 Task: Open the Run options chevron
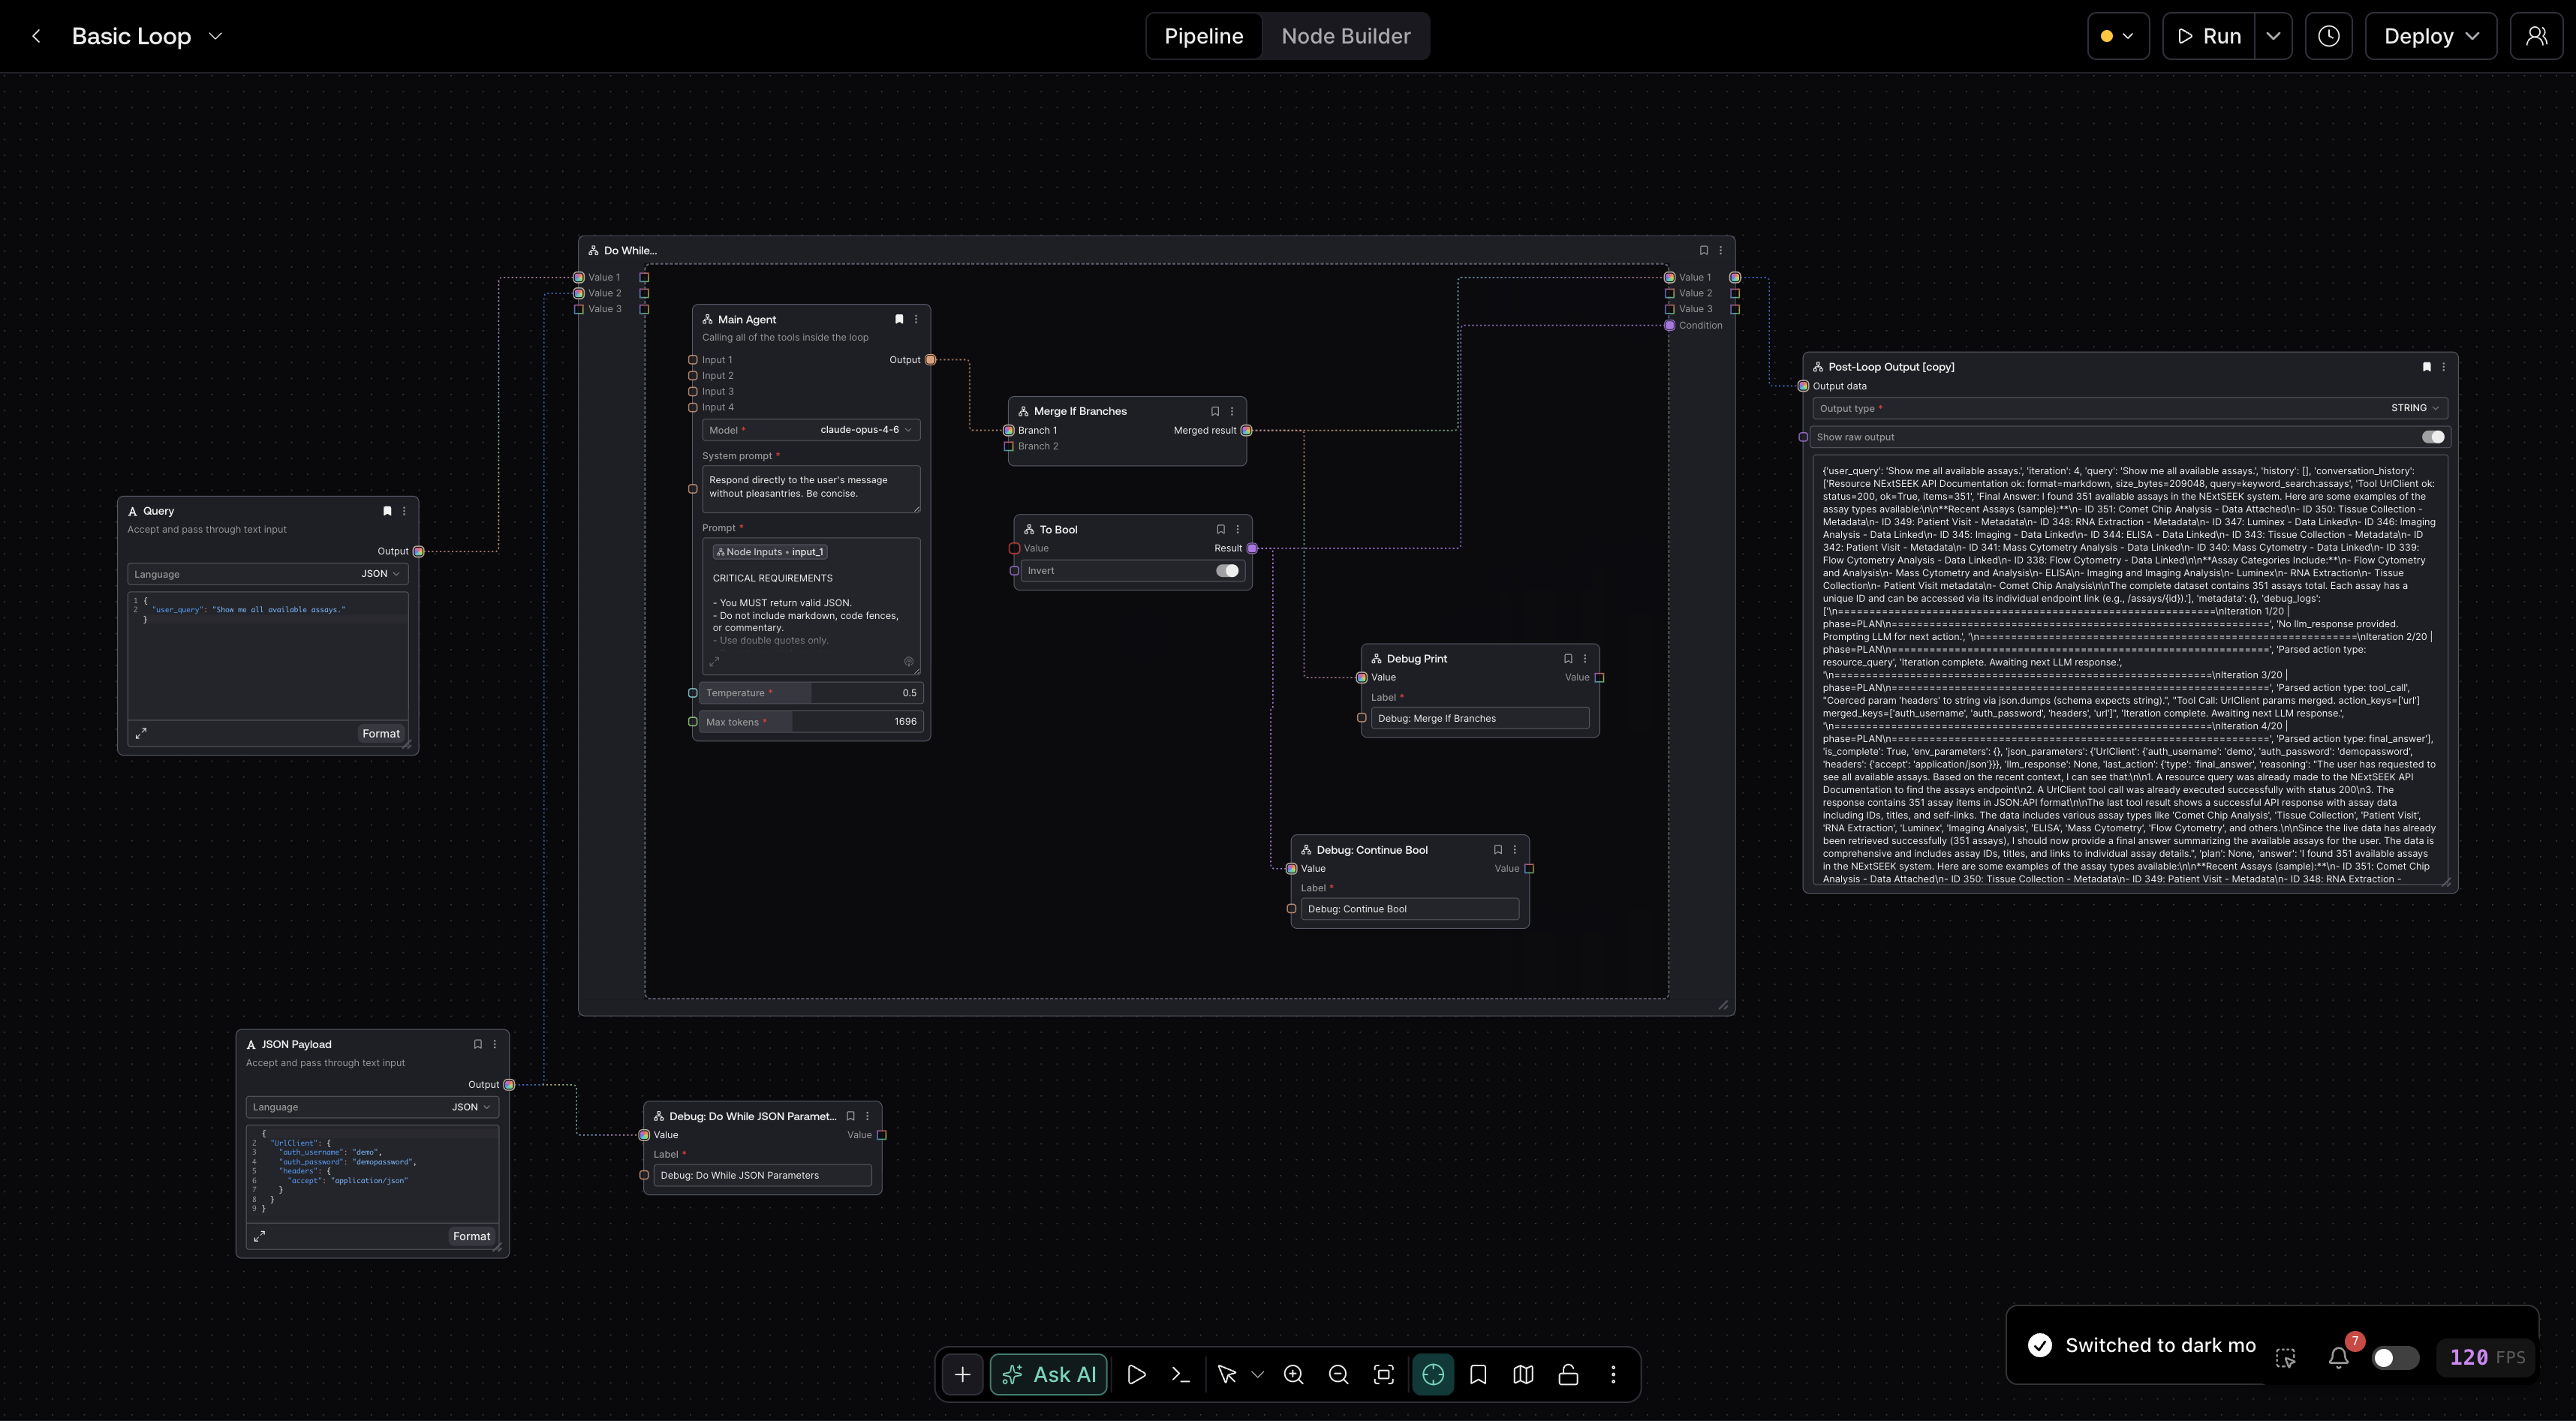tap(2273, 36)
